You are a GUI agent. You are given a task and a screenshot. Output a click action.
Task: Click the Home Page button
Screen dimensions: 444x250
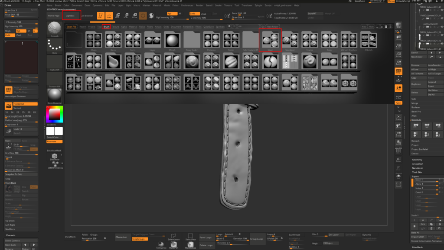click(x=54, y=16)
